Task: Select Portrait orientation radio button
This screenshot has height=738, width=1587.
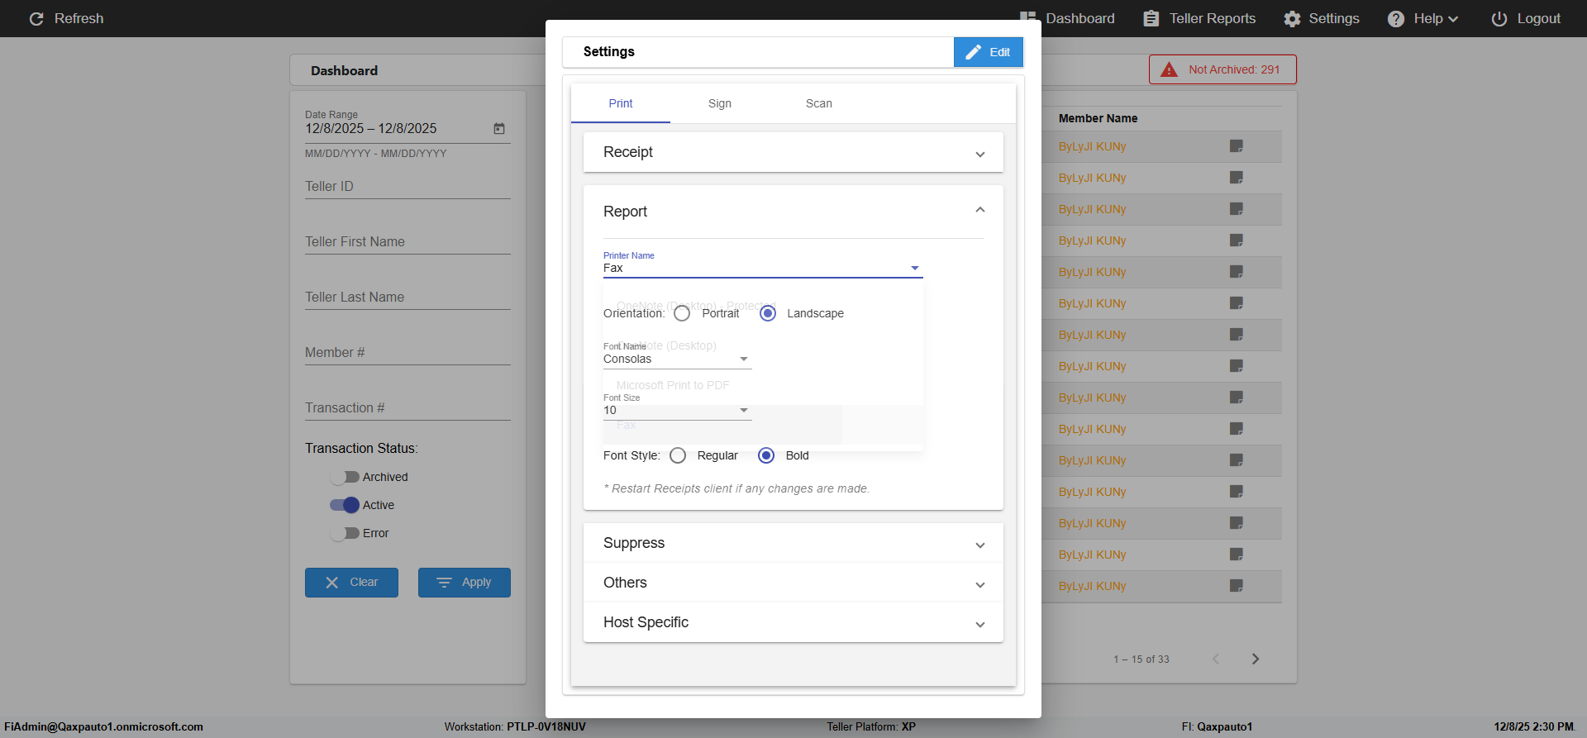Action: click(682, 314)
